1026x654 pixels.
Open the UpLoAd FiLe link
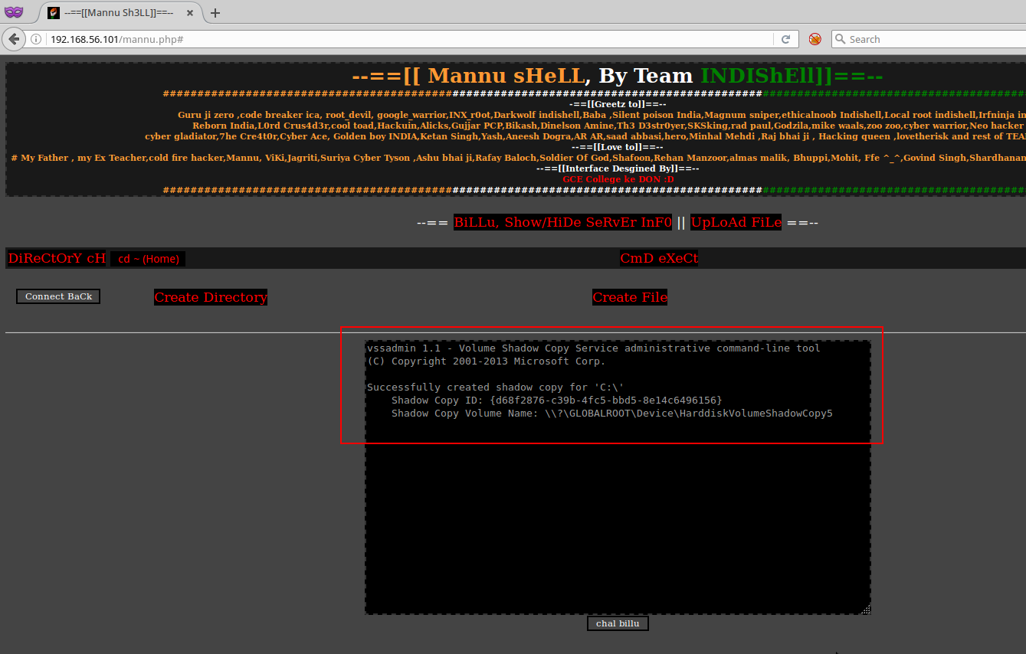pyautogui.click(x=736, y=222)
